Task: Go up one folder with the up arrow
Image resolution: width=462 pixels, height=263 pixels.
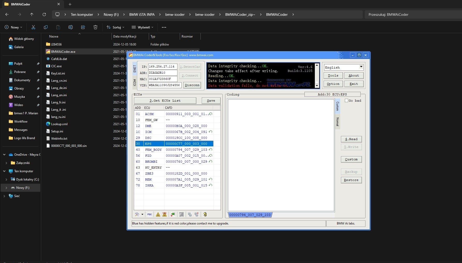Action: (x=32, y=14)
